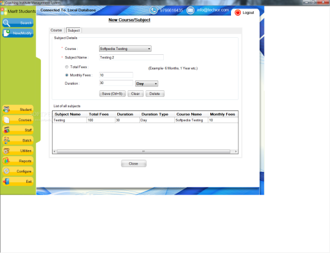Open the Student section
This screenshot has height=253, width=330.
click(x=18, y=109)
